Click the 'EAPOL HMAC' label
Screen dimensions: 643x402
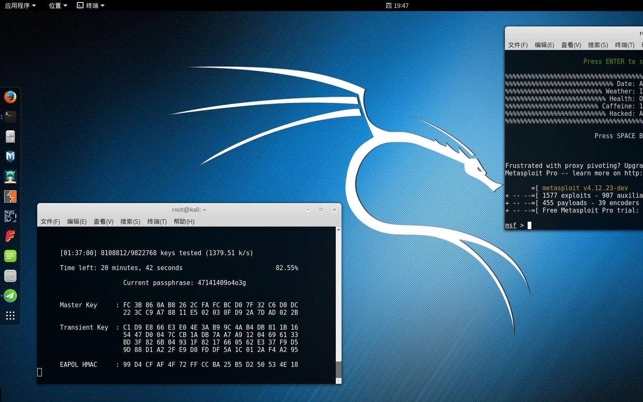pos(79,365)
